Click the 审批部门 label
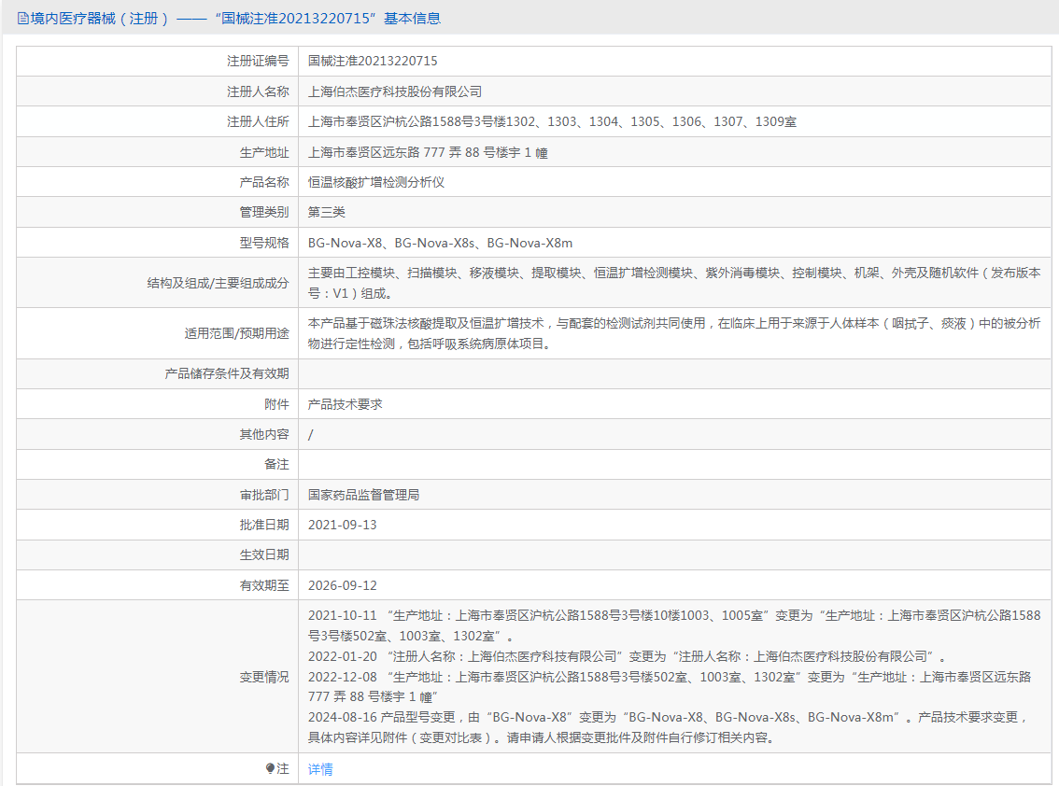 pos(264,495)
